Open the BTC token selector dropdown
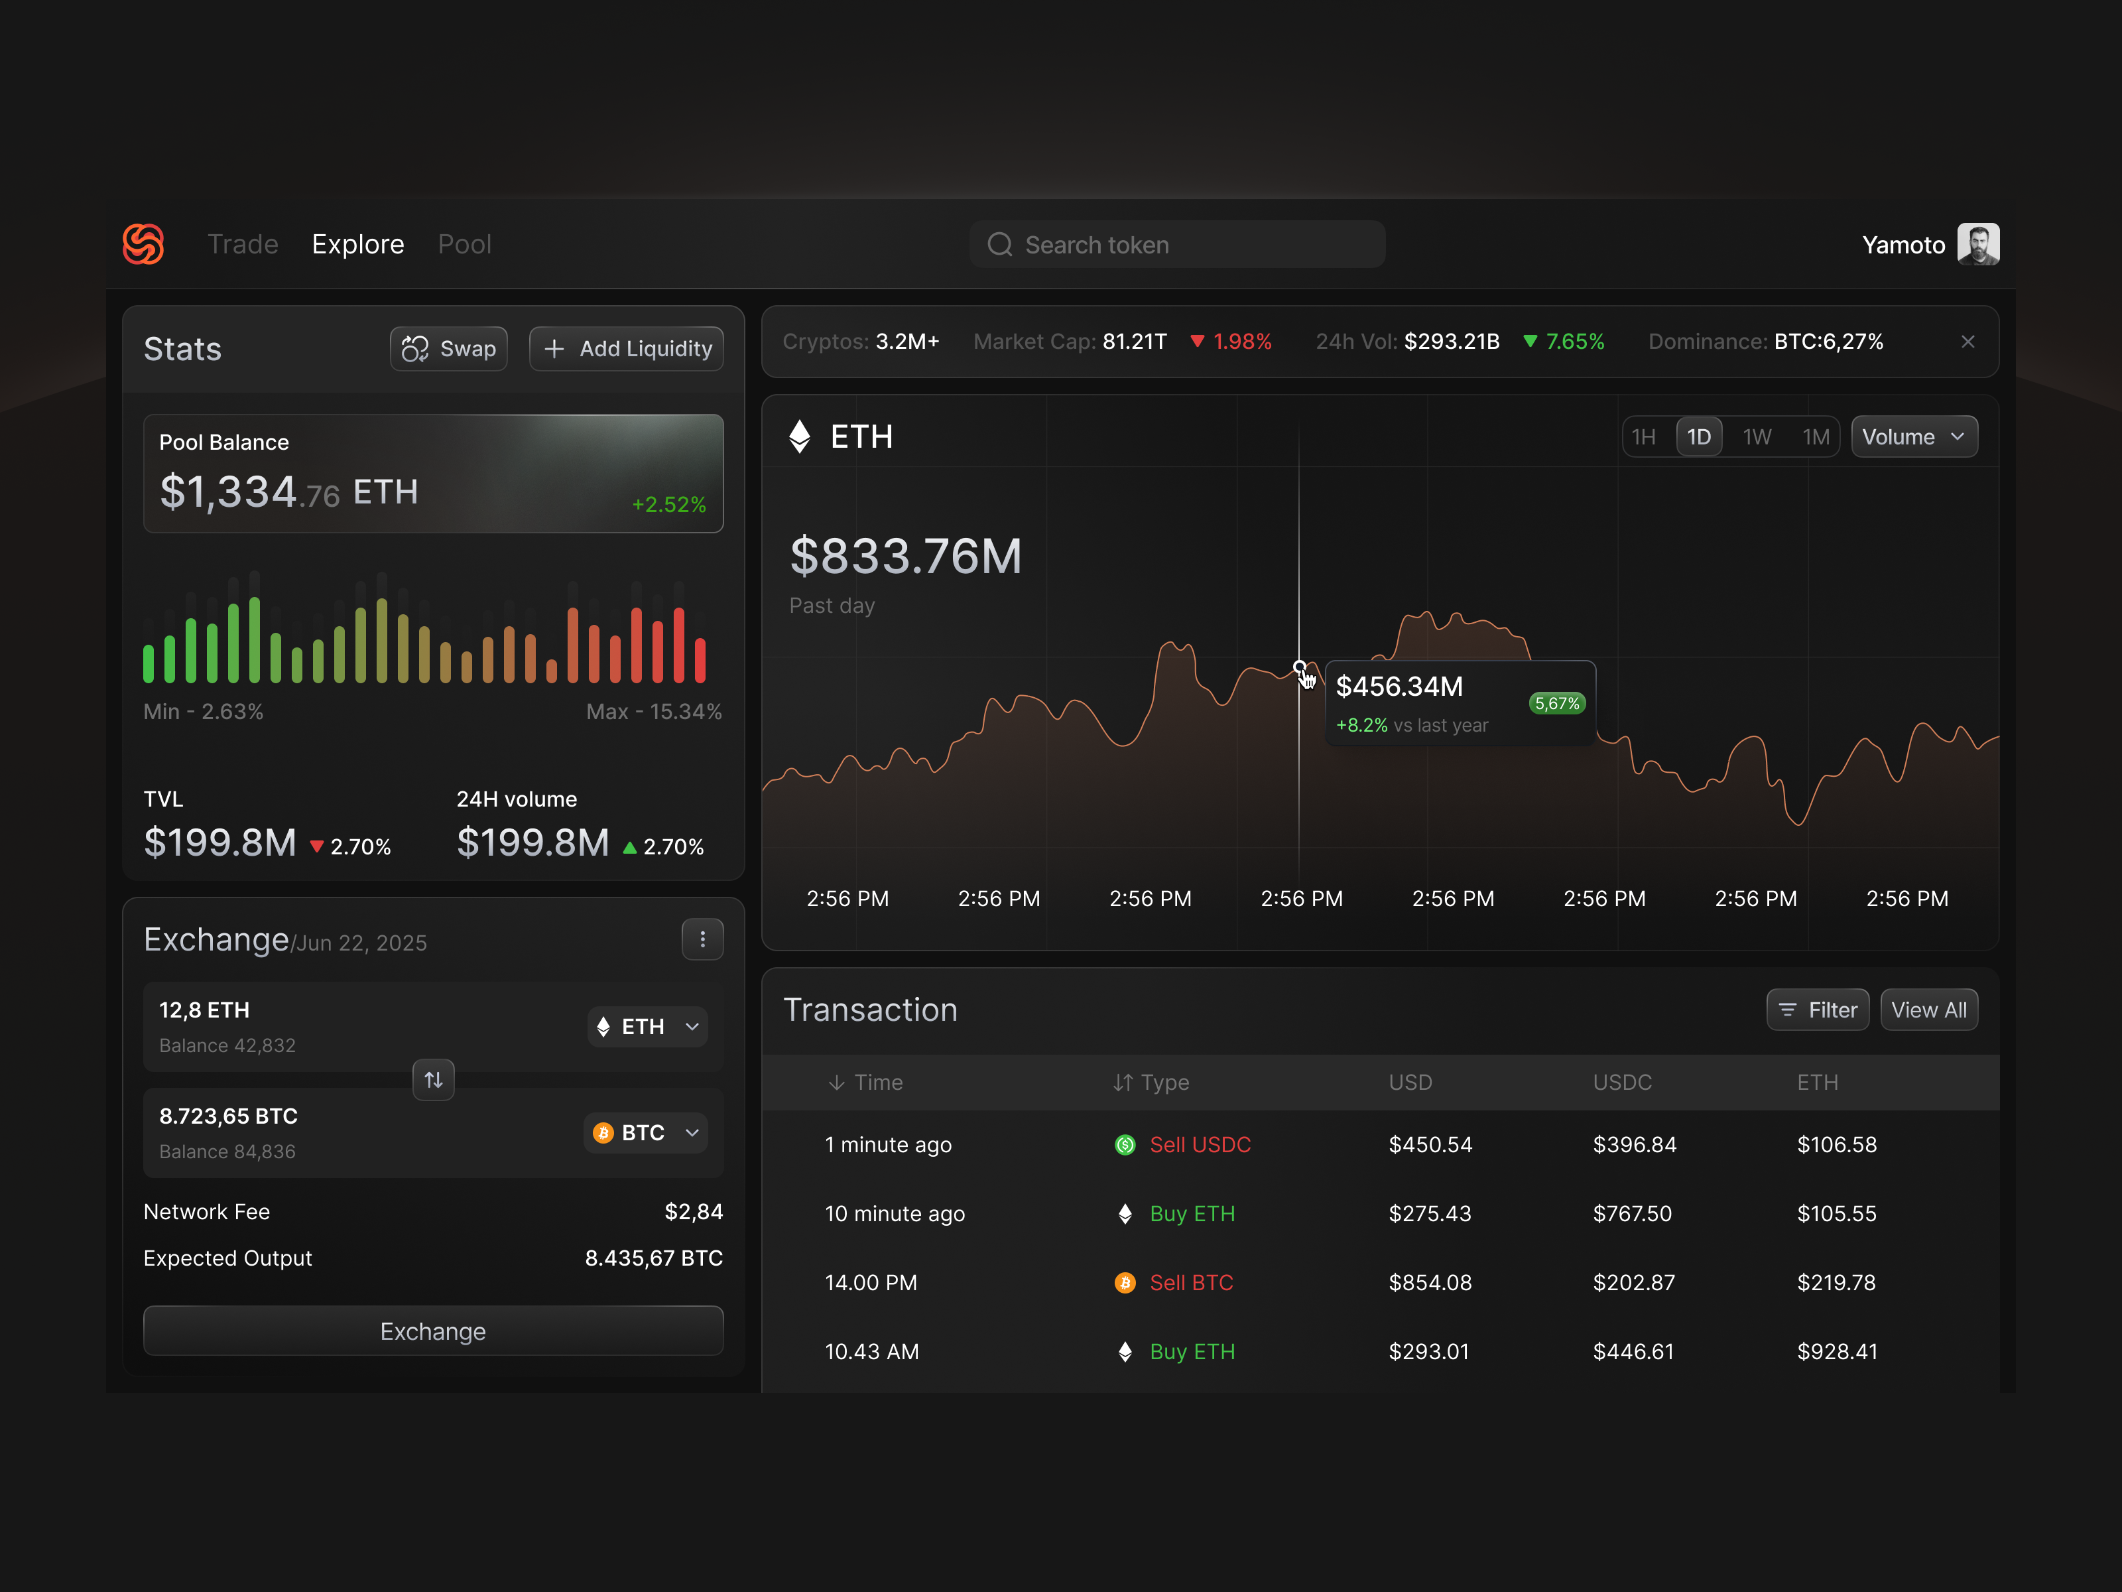This screenshot has width=2122, height=1592. pos(645,1132)
